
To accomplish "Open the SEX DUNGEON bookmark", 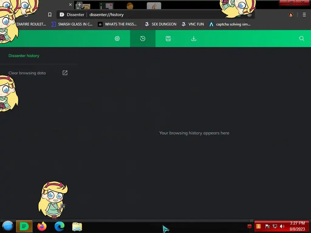I will pos(160,24).
